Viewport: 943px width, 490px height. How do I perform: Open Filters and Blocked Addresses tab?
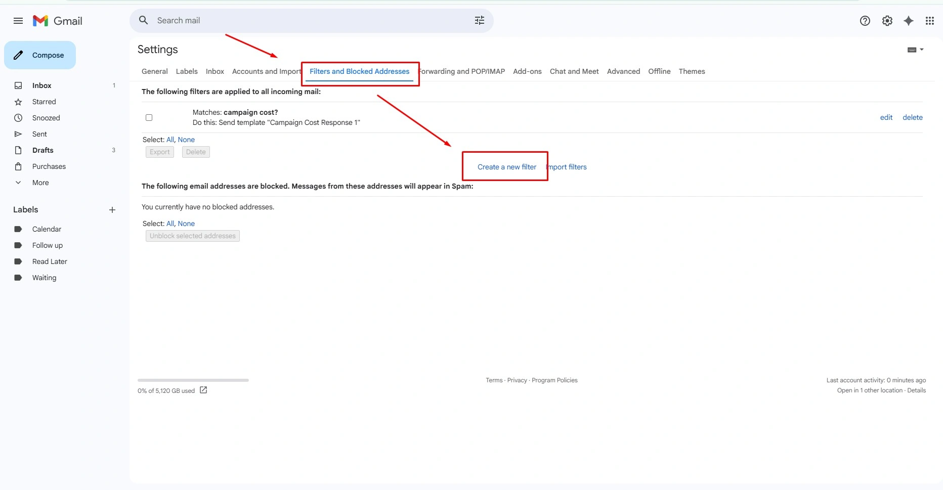tap(359, 71)
